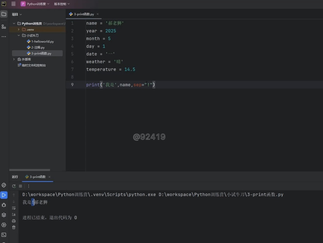Toggle the Project tool window folder icon
323x243 pixels.
(x=4, y=14)
